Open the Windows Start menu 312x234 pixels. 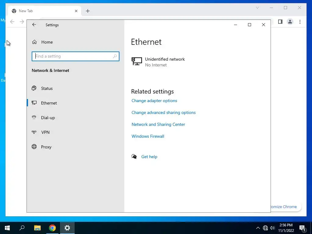coord(7,228)
